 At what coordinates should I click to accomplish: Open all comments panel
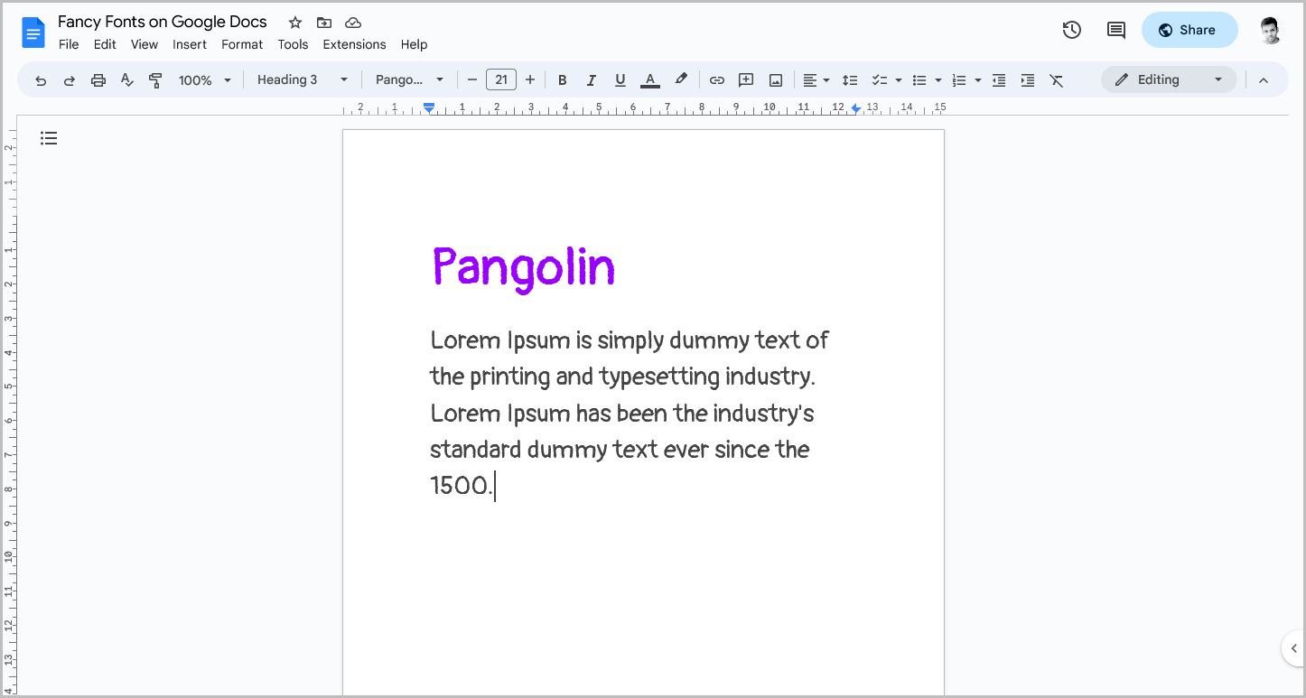1115,30
